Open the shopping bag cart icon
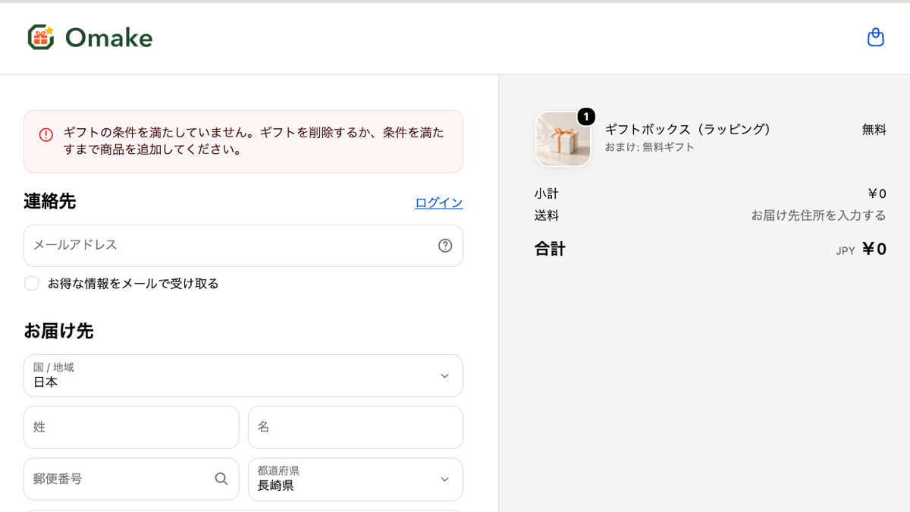Viewport: 910px width, 512px height. (x=876, y=37)
